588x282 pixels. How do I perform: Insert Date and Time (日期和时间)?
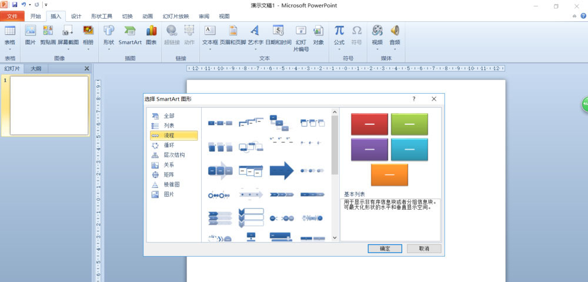click(278, 31)
